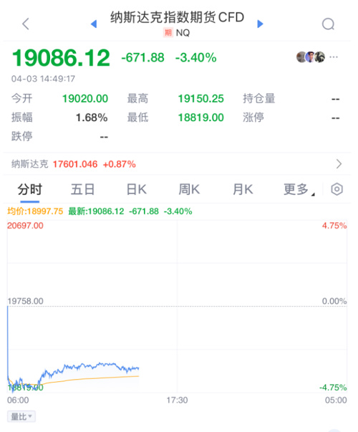Open chart settings hexagon icon
Screen dimensions: 358x432
point(337,189)
